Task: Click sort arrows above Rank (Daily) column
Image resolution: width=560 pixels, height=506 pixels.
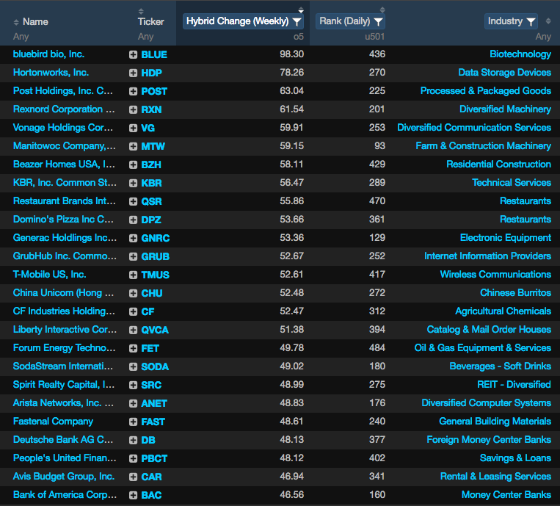Action: (382, 10)
